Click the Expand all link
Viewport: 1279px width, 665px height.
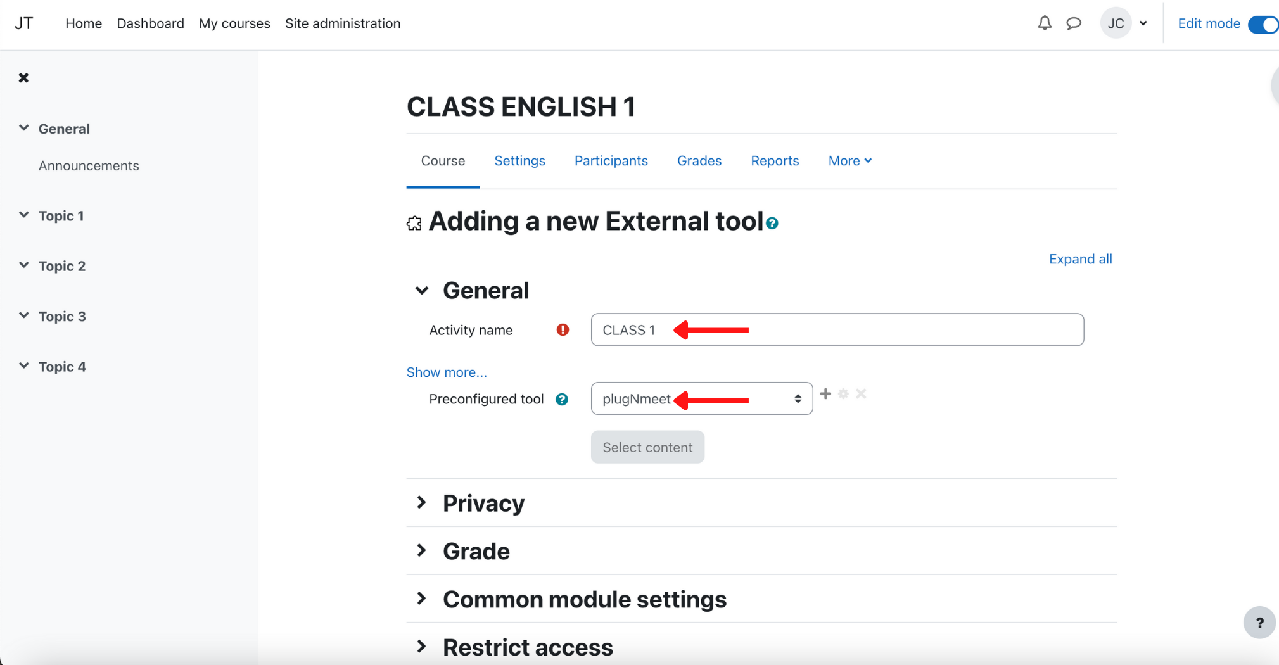point(1080,259)
